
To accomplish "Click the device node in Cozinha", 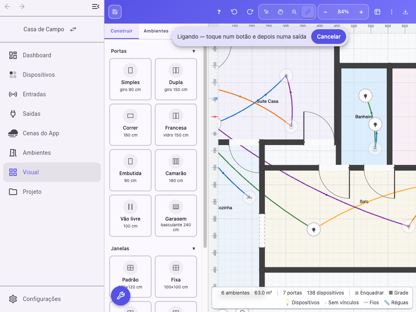I will (x=249, y=197).
